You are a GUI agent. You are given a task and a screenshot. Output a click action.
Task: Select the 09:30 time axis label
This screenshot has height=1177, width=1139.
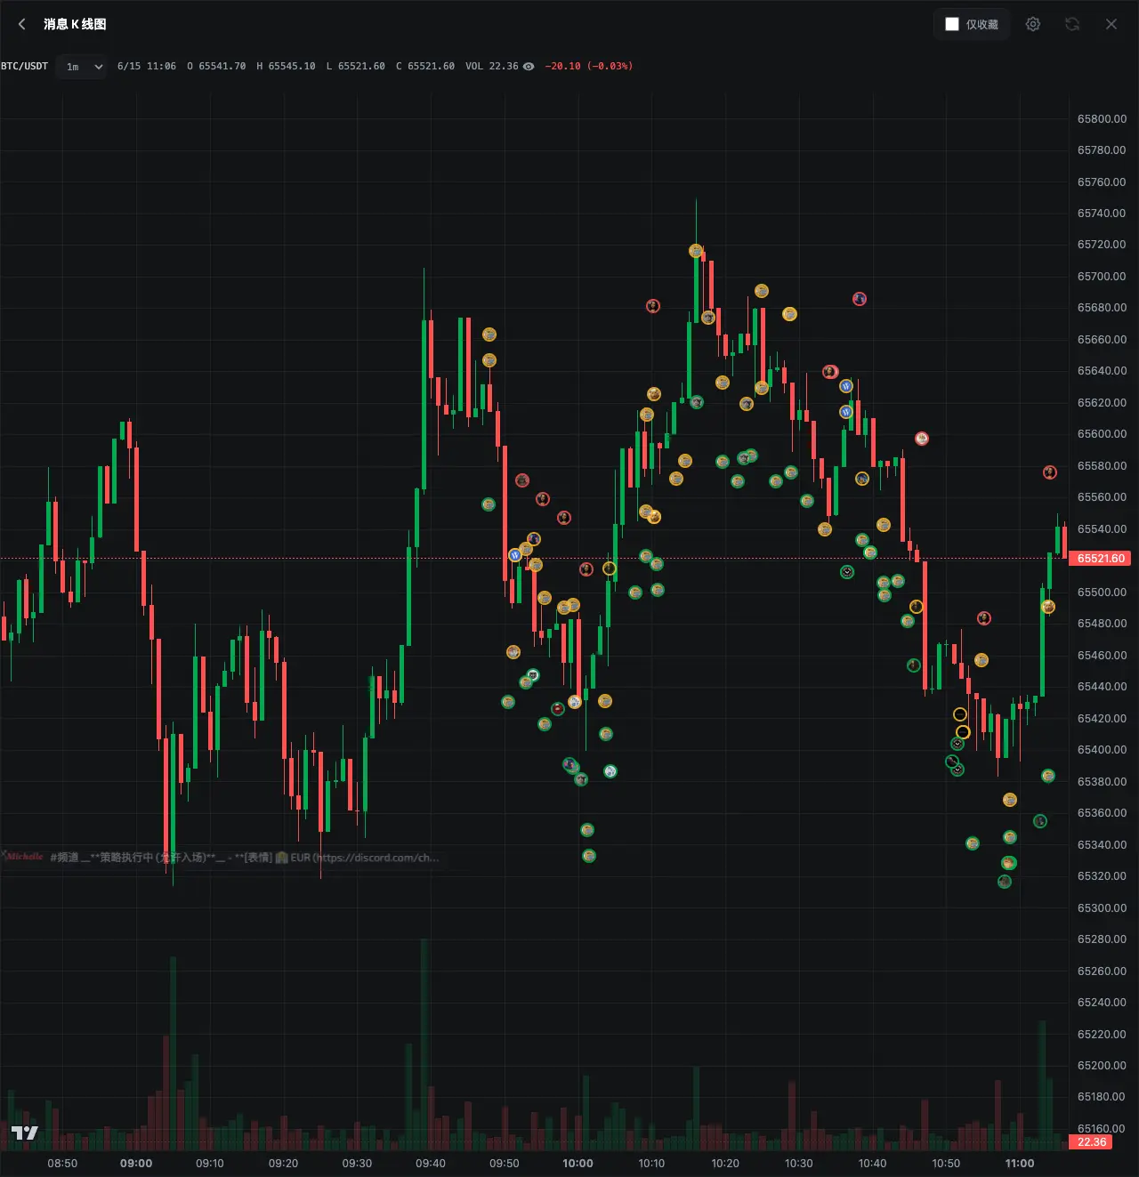(x=357, y=1163)
